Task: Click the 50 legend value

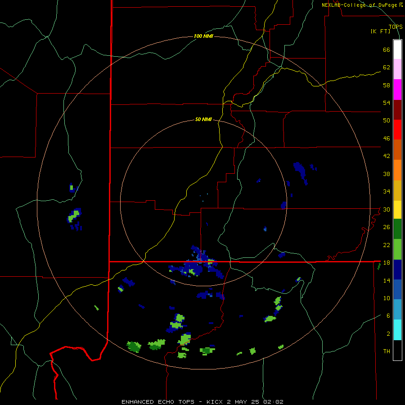Action: [x=387, y=121]
